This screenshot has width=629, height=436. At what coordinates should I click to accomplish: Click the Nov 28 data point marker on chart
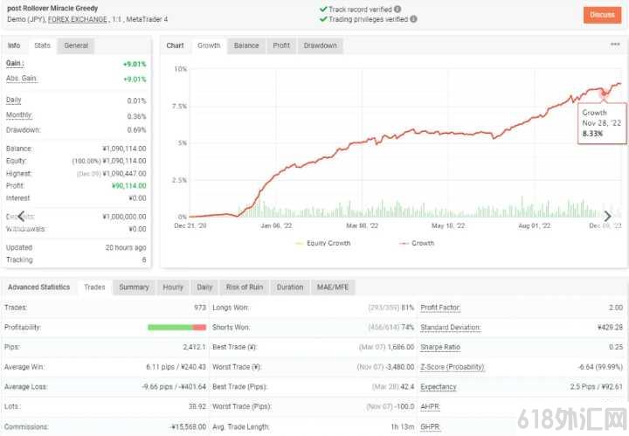pyautogui.click(x=604, y=93)
